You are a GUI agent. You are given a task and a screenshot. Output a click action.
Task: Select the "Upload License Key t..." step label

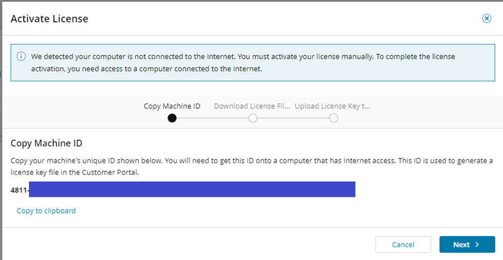(x=332, y=106)
